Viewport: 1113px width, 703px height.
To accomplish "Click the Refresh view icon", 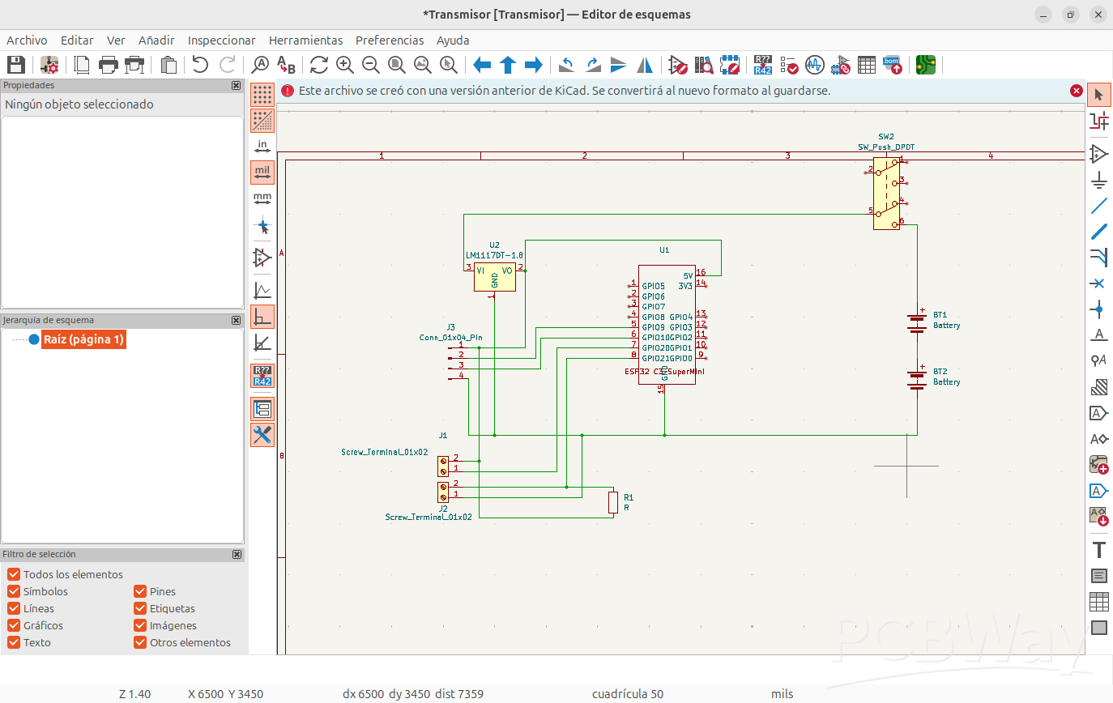I will pyautogui.click(x=318, y=65).
